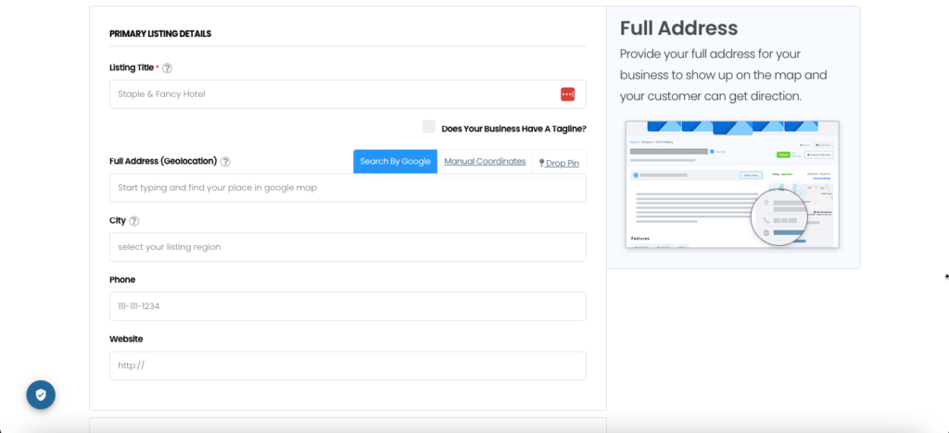
Task: Click the help icon next to Full Address (Geolocation)
Action: (x=225, y=161)
